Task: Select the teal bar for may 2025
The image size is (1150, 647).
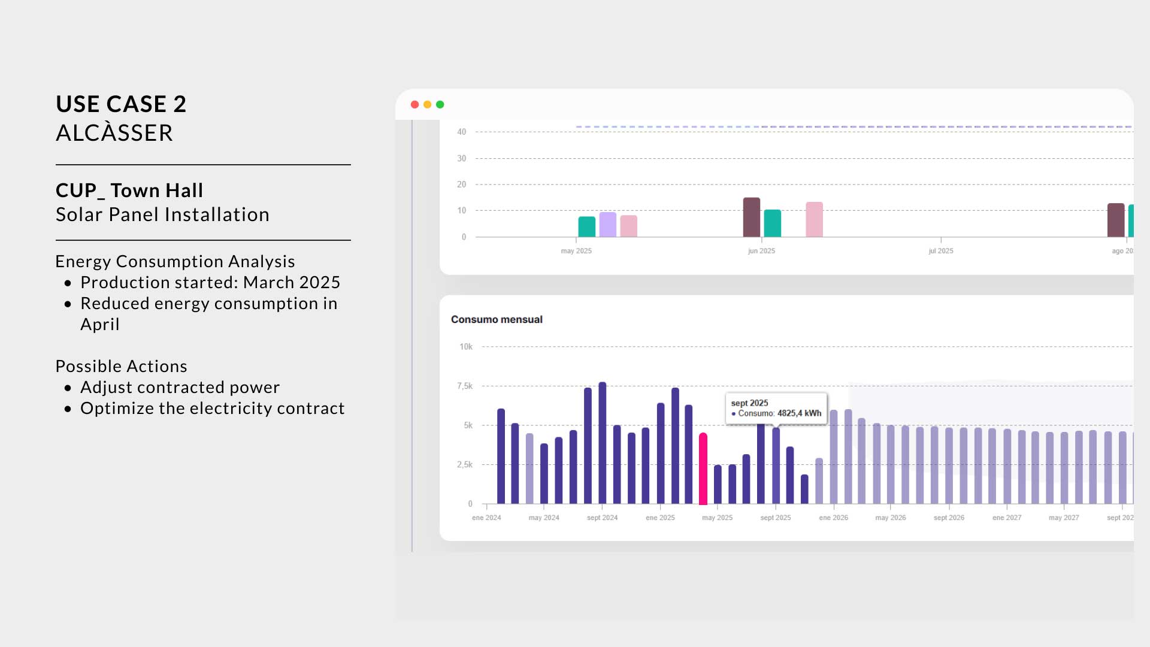Action: point(587,226)
